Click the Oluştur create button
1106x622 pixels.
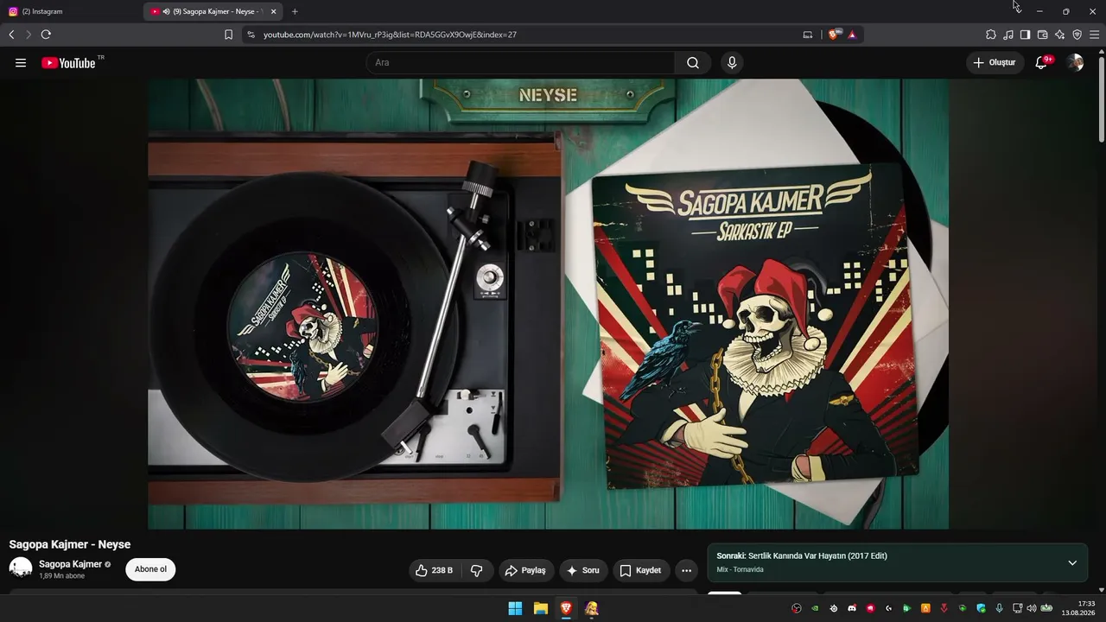pyautogui.click(x=995, y=62)
